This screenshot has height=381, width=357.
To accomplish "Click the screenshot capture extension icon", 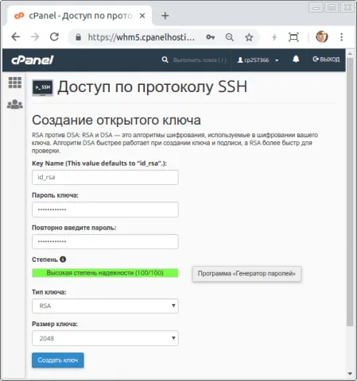I will pyautogui.click(x=293, y=37).
